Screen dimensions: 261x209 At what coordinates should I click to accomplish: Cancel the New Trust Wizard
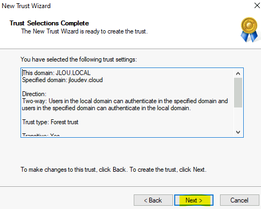[239, 200]
